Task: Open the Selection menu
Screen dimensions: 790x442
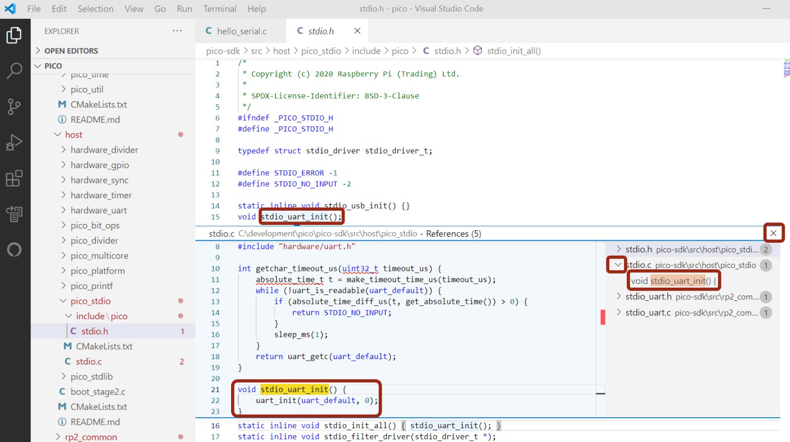Action: tap(95, 9)
